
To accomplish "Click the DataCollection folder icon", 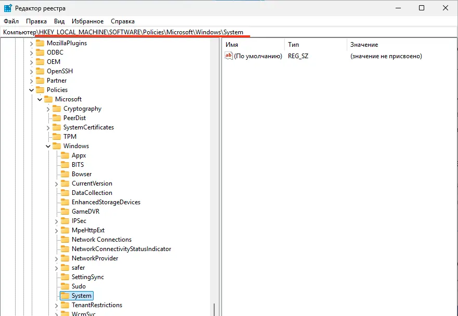I will coord(65,192).
